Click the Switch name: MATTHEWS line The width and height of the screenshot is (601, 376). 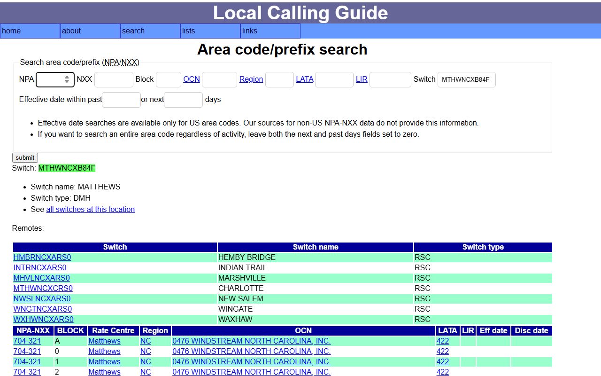(x=76, y=187)
